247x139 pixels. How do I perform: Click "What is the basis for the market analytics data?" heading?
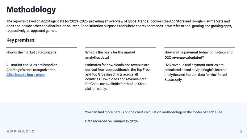pos(110,55)
